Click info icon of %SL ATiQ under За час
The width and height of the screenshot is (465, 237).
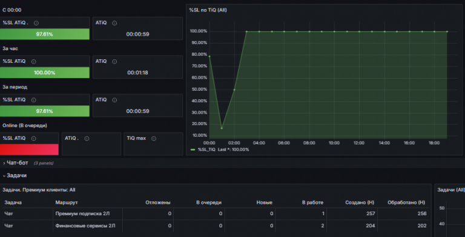(x=33, y=62)
